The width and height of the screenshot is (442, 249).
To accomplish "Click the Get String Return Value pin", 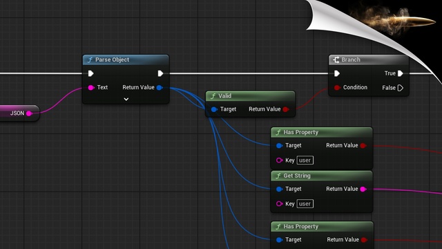I will [x=363, y=189].
